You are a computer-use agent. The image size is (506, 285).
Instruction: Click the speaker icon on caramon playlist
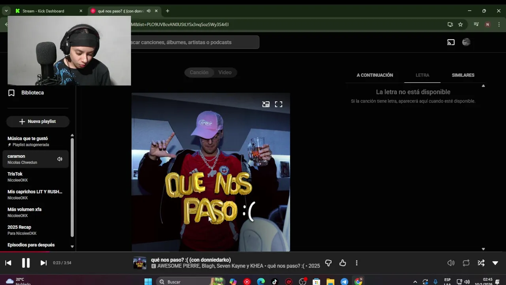(x=60, y=159)
